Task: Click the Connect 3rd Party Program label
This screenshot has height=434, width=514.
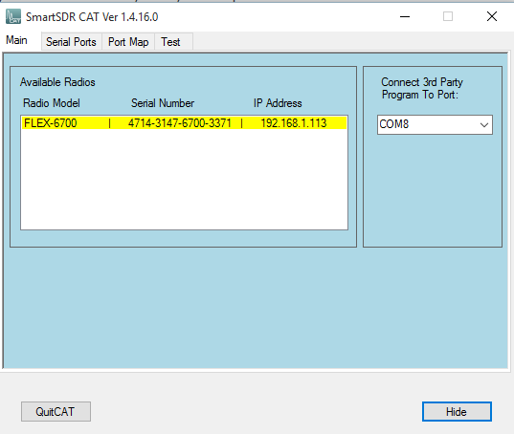Action: [x=422, y=88]
